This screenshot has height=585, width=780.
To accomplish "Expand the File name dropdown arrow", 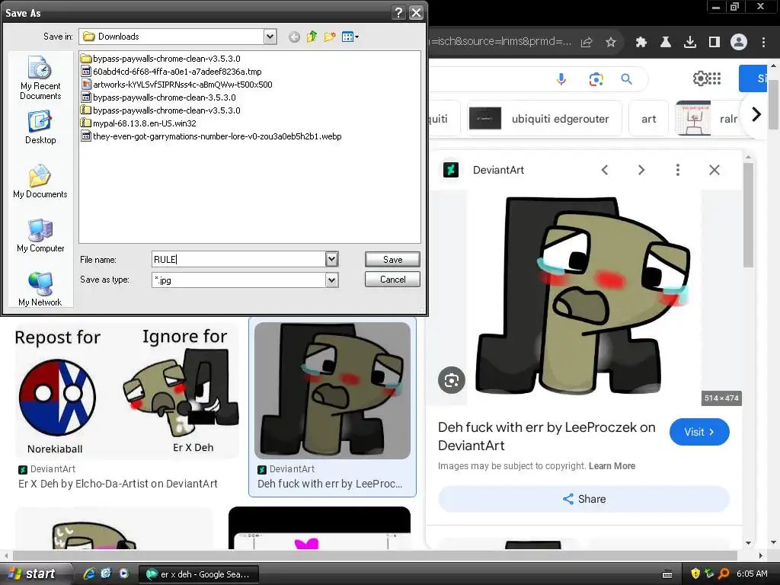I will click(331, 259).
